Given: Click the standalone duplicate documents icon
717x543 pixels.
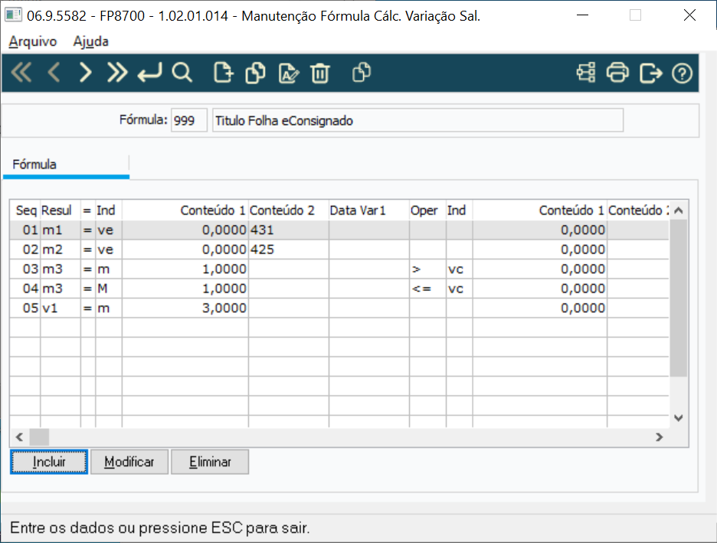Looking at the screenshot, I should point(362,73).
